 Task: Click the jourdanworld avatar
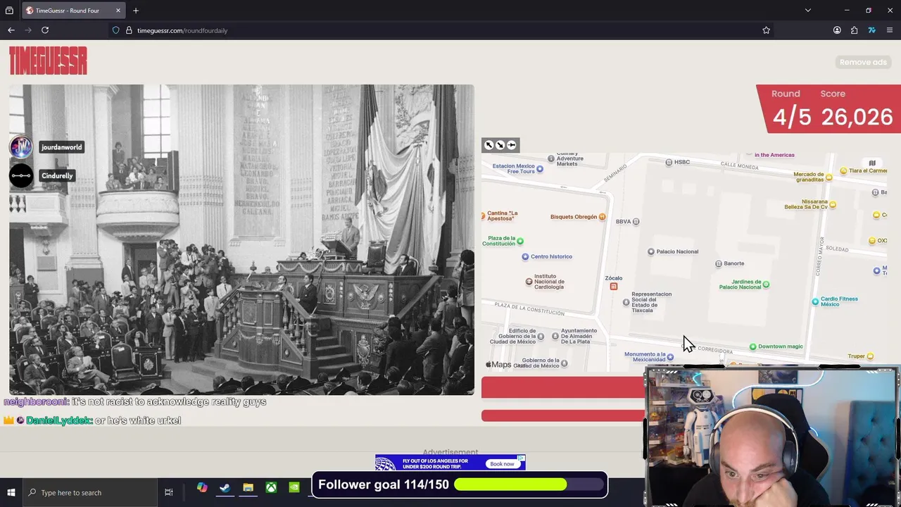(x=21, y=147)
